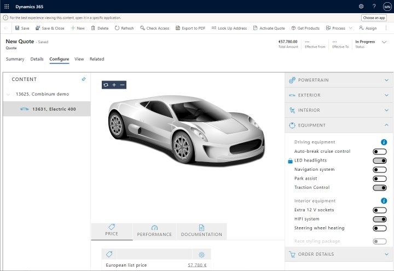Image resolution: width=394 pixels, height=271 pixels.
Task: Click the 57 780 € price link
Action: [x=196, y=266]
